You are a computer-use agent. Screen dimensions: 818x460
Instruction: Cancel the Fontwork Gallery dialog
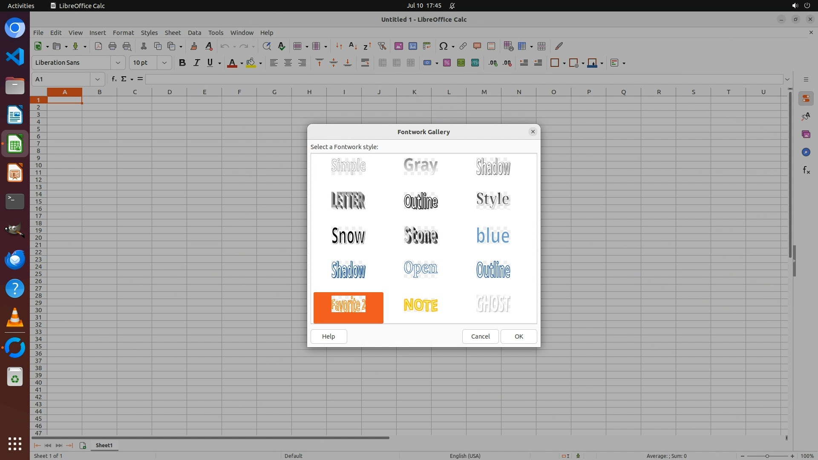[480, 336]
